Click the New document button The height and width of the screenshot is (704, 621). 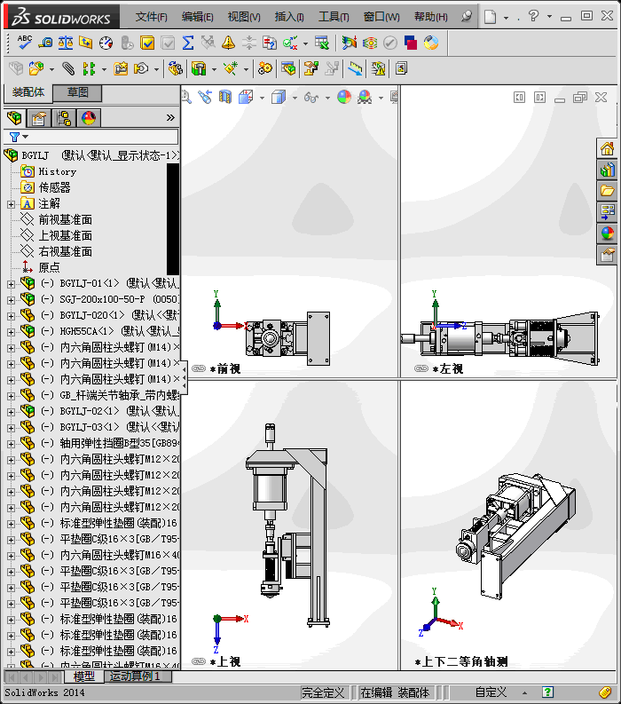coord(491,17)
